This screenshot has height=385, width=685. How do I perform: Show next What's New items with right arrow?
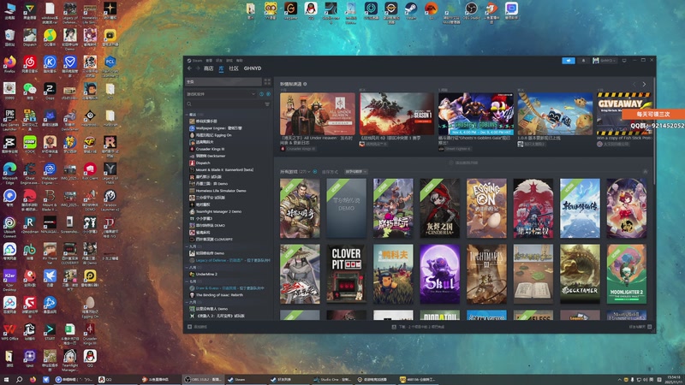coord(645,84)
